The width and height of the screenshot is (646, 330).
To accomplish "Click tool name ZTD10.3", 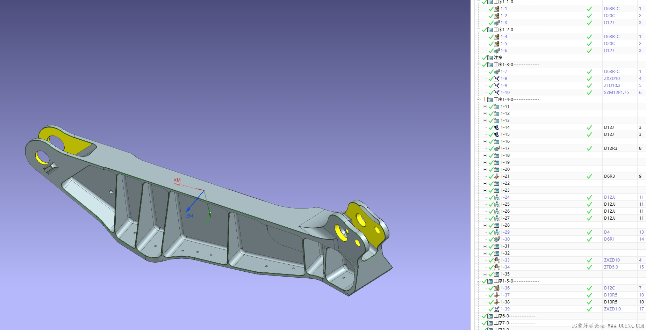I will point(612,86).
